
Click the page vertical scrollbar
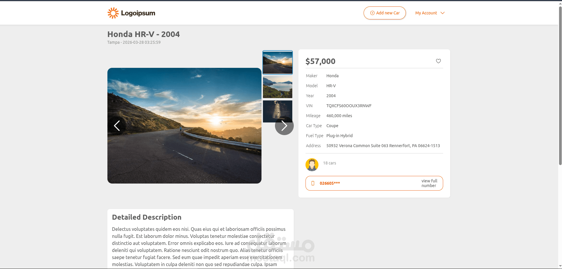point(560,88)
